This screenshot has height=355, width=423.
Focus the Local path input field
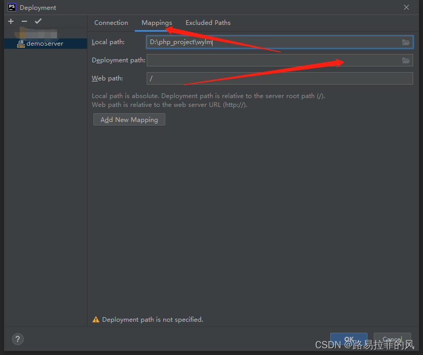pyautogui.click(x=280, y=42)
